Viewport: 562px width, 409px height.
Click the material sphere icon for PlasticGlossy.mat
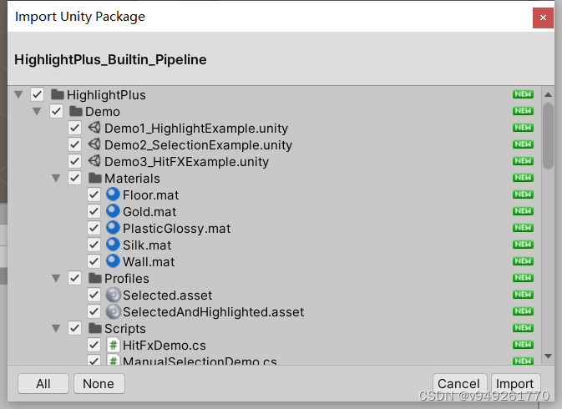[x=113, y=228]
